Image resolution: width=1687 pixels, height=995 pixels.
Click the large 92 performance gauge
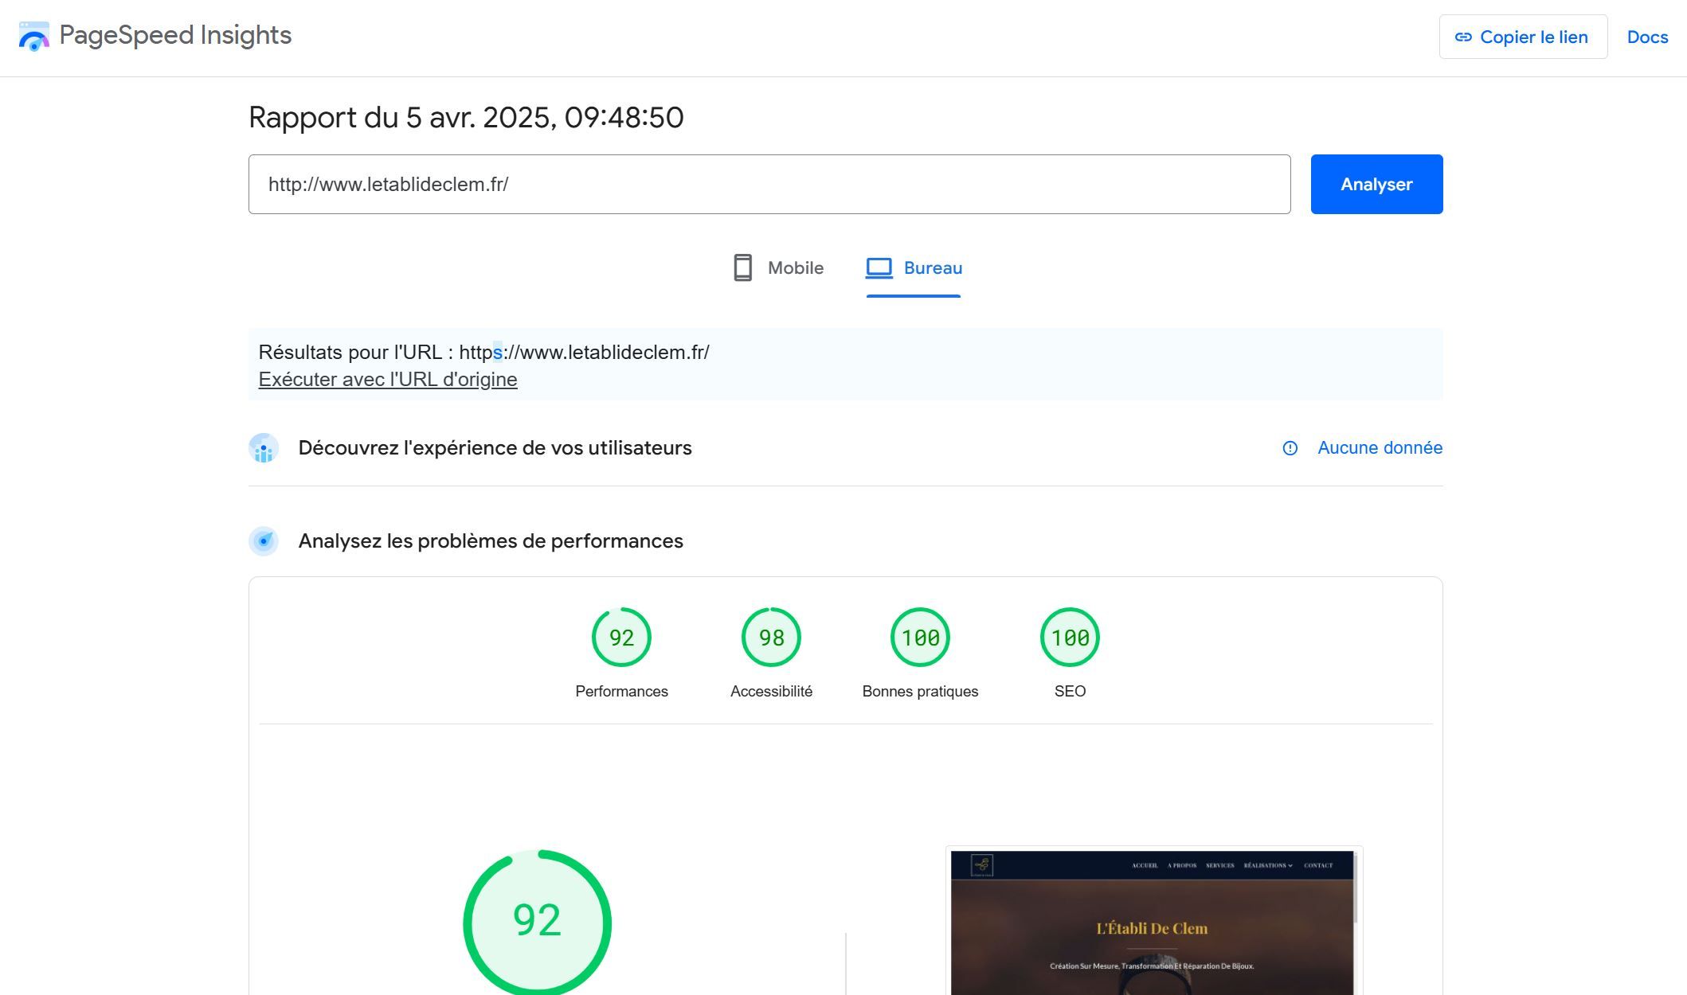click(537, 922)
